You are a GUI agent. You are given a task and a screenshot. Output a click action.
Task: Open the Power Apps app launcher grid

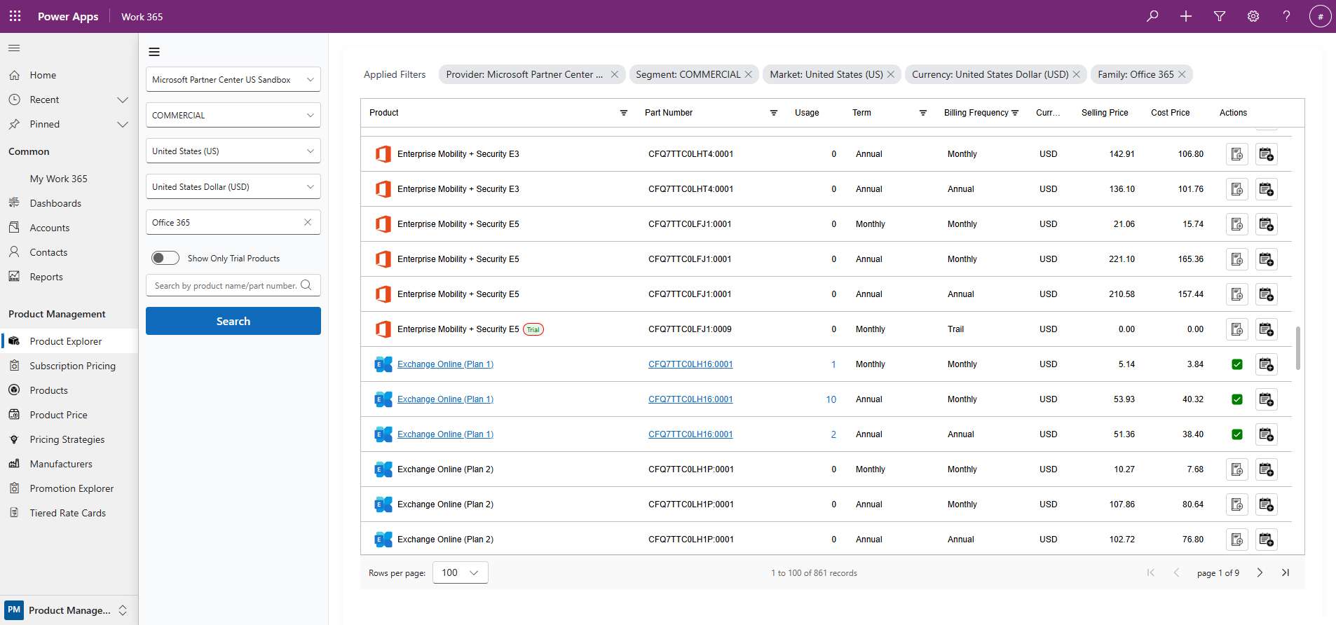tap(15, 16)
